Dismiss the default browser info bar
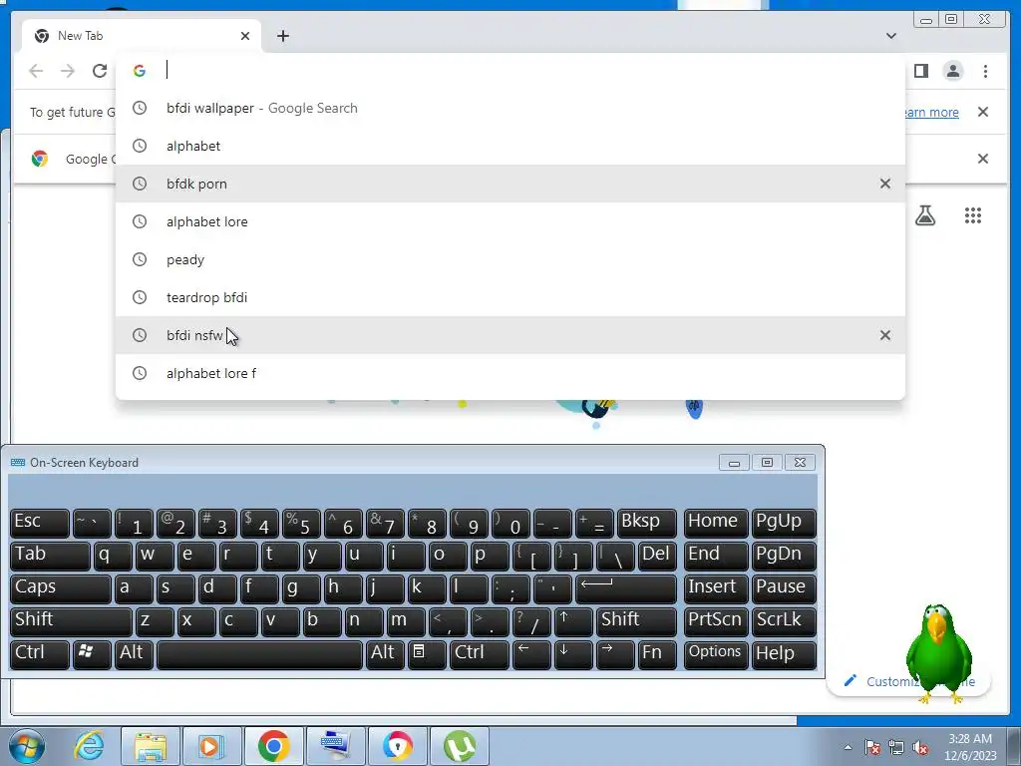 tap(982, 159)
